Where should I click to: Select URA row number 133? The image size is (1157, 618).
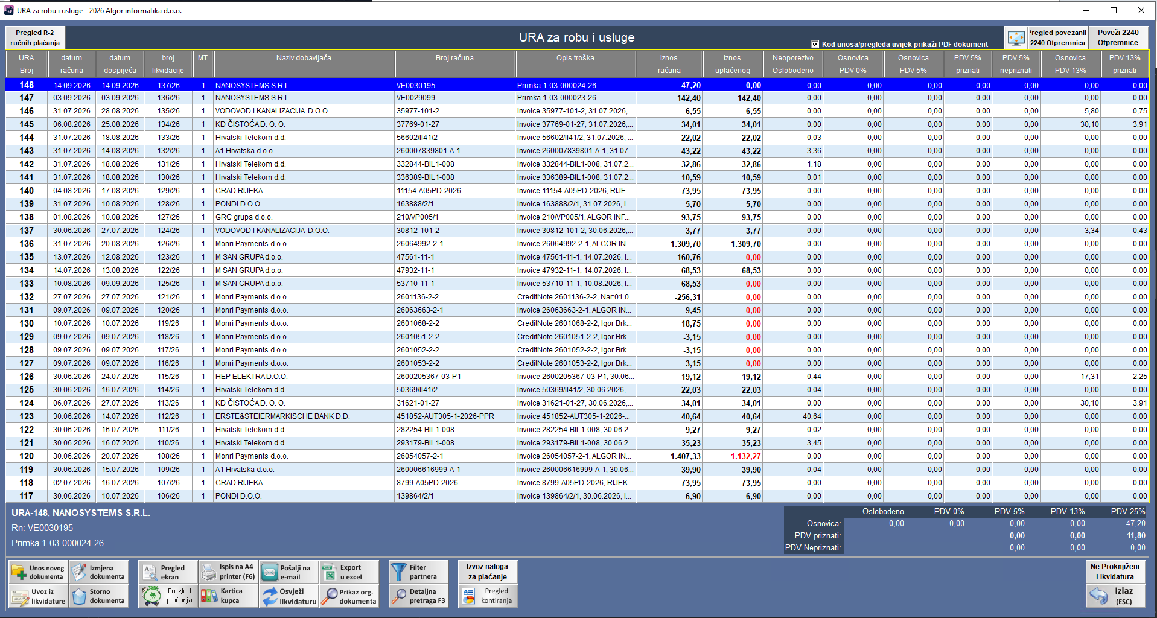coord(27,284)
